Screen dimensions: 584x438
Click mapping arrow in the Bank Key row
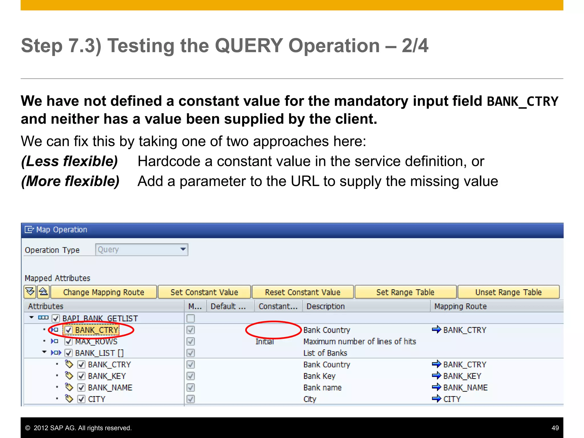pyautogui.click(x=437, y=376)
